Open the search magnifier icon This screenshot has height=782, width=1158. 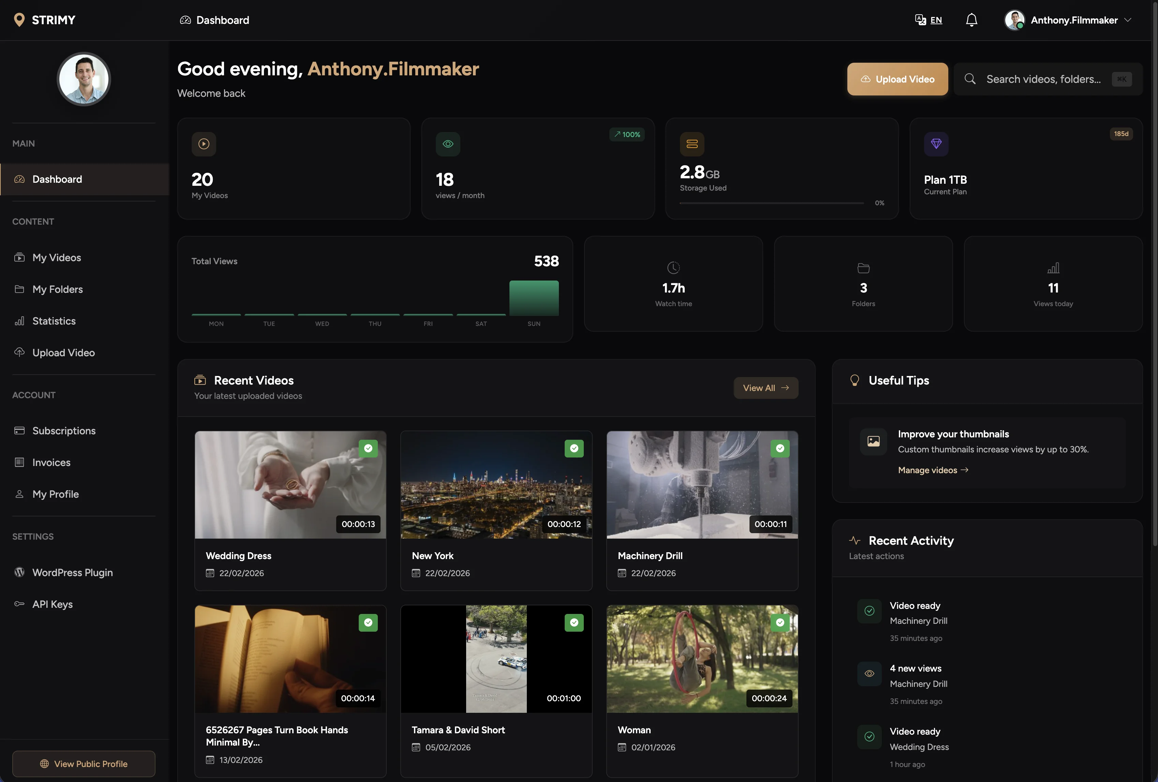(x=970, y=79)
